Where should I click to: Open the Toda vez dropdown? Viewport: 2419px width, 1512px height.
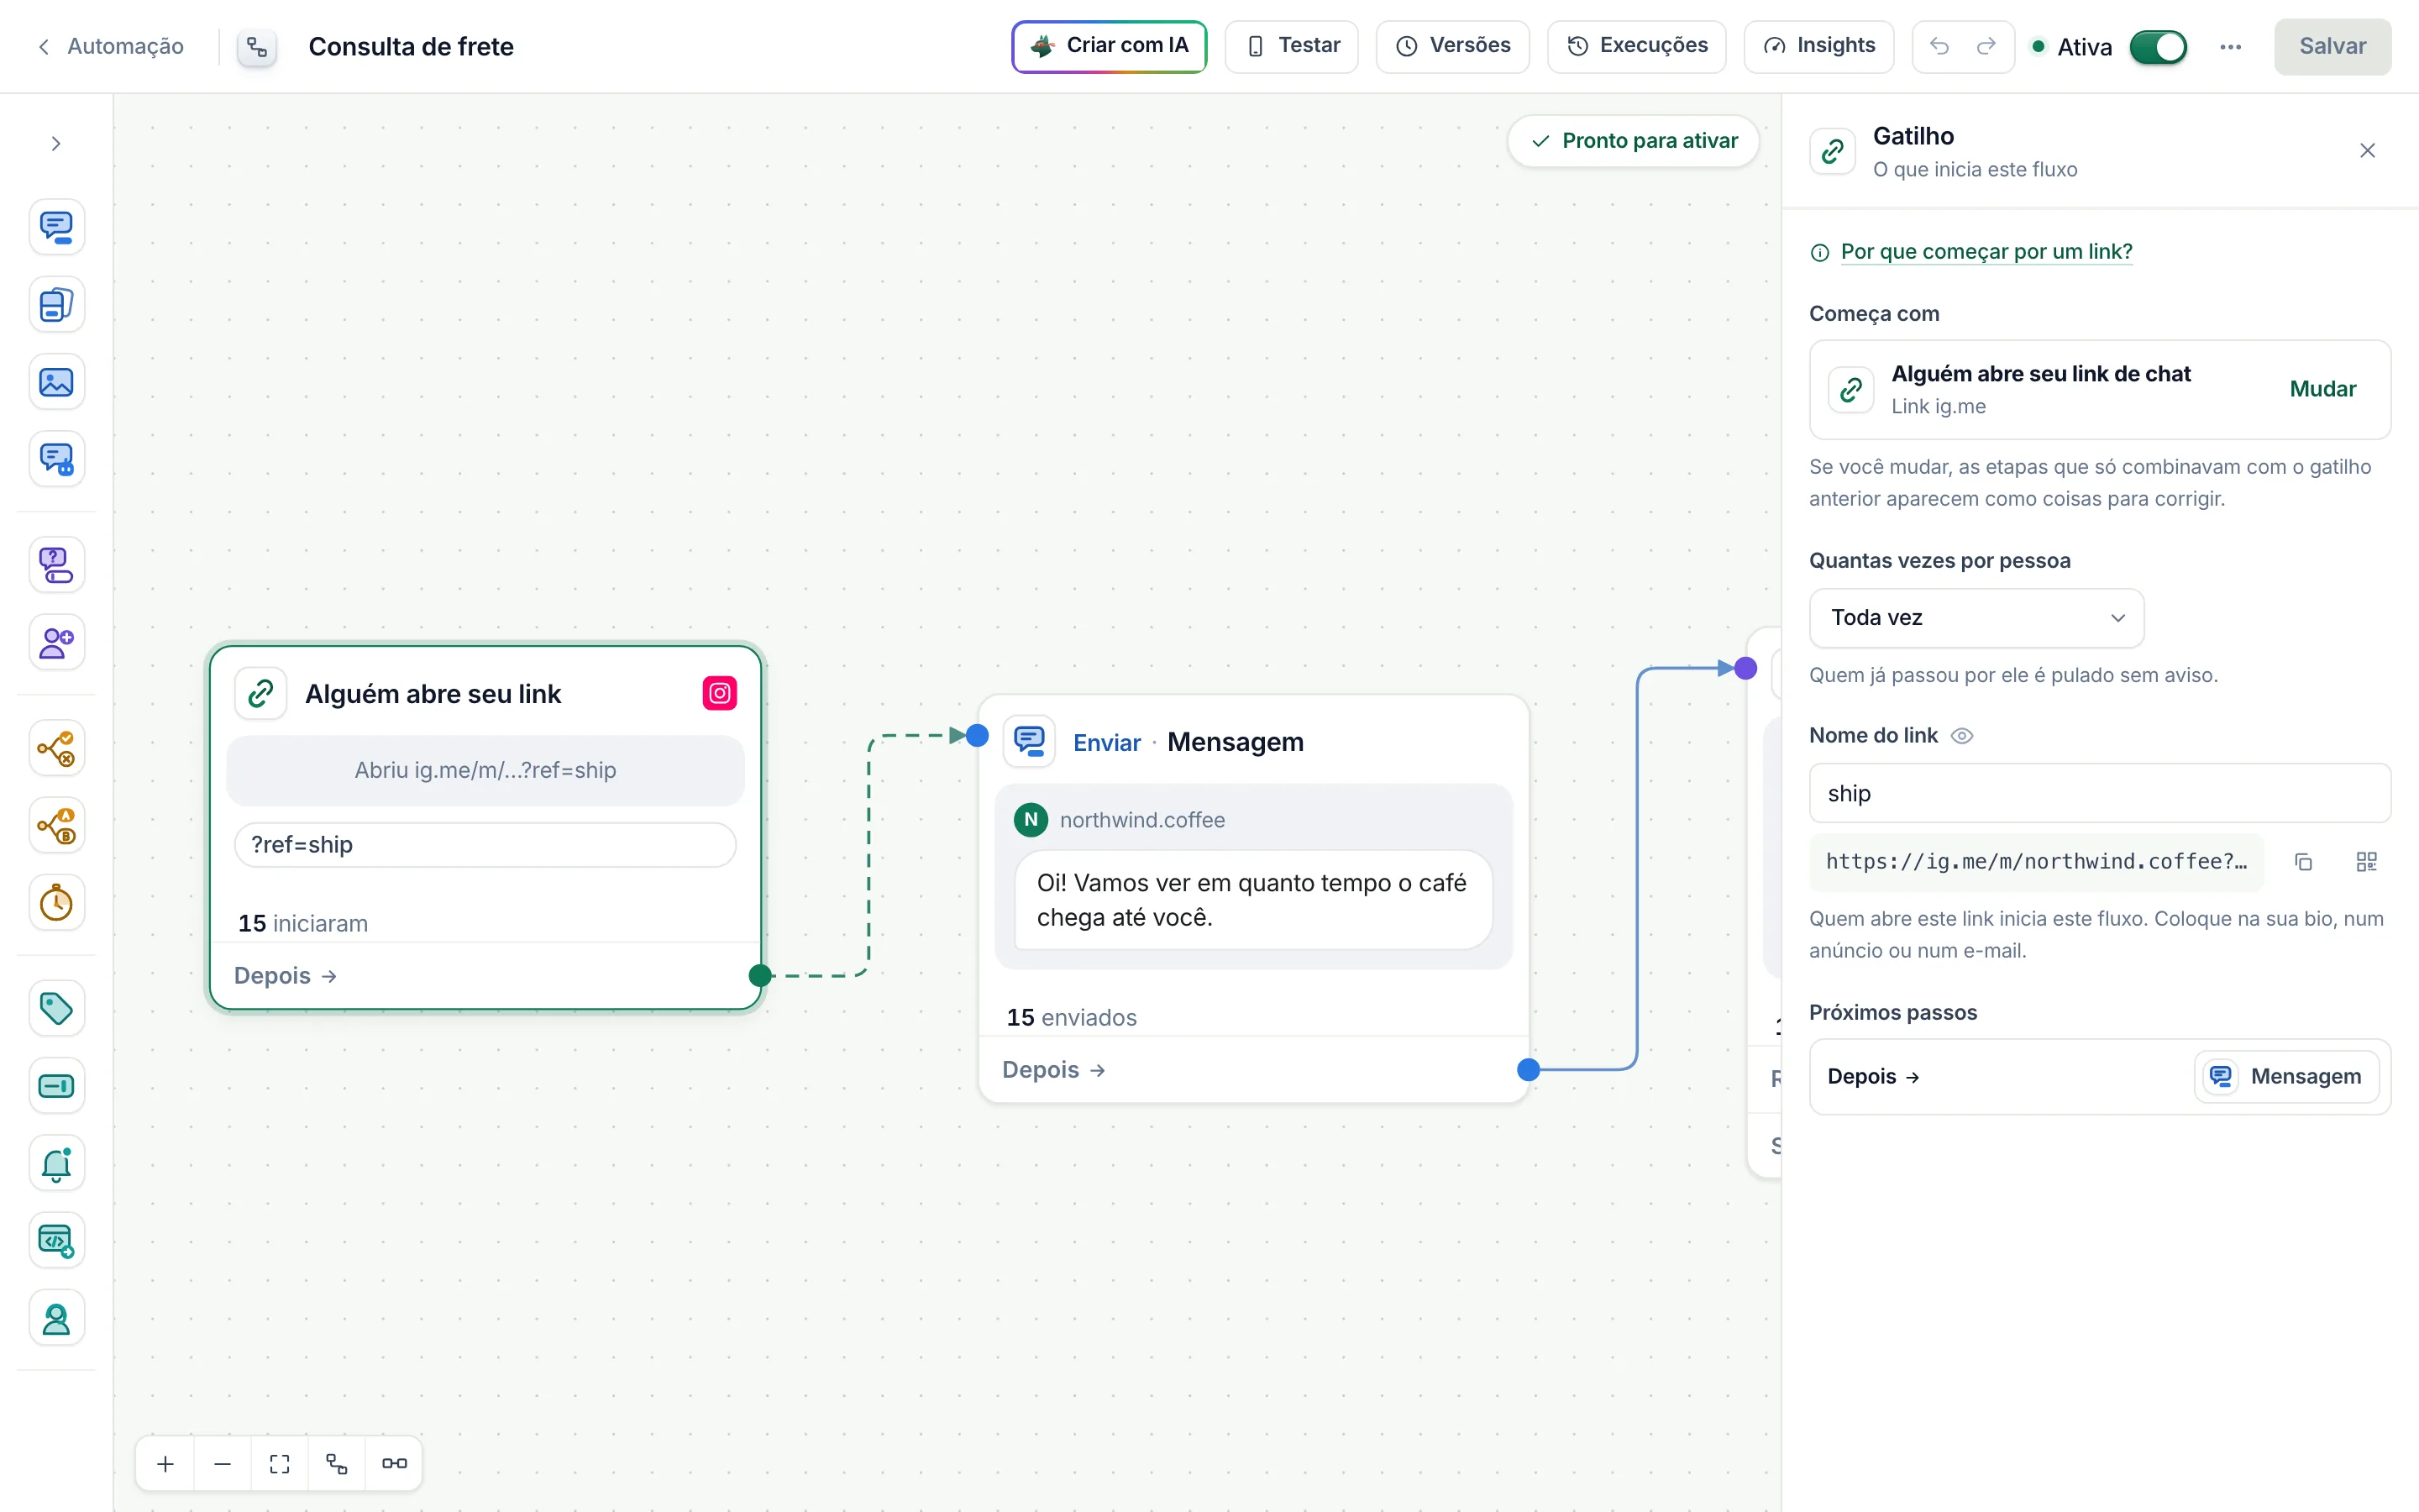[1976, 618]
